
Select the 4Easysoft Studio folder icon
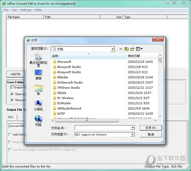click(54, 67)
